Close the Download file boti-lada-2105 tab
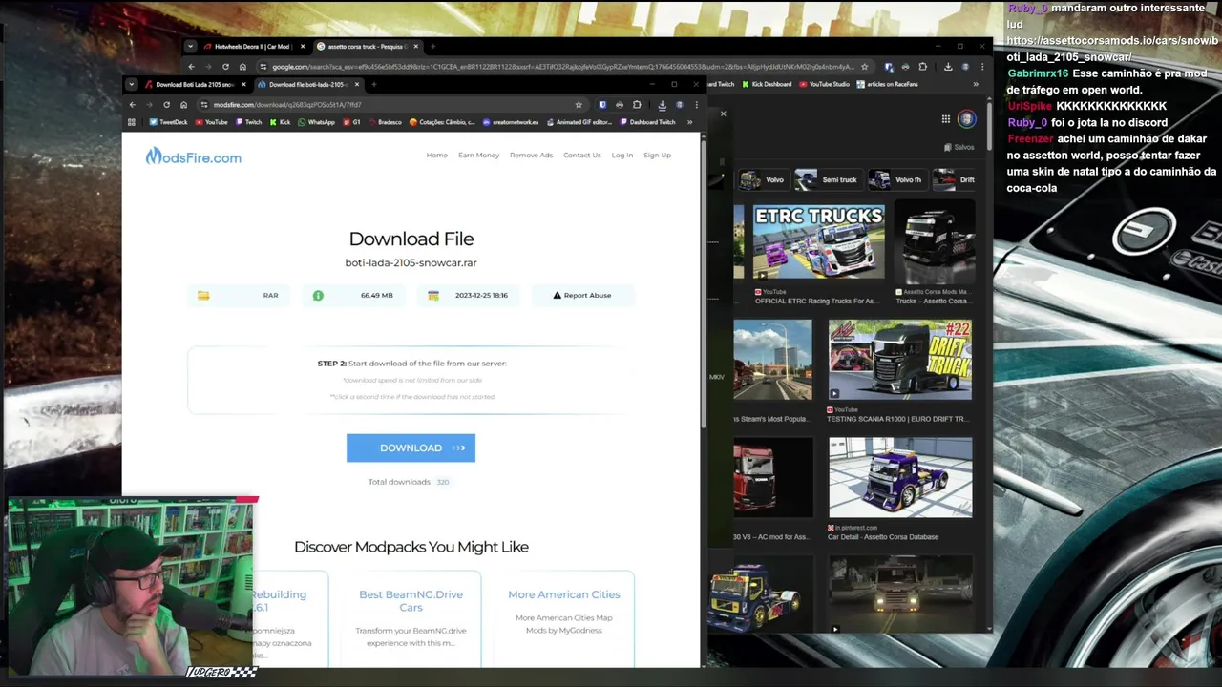Screen dimensions: 1222x687 357,84
